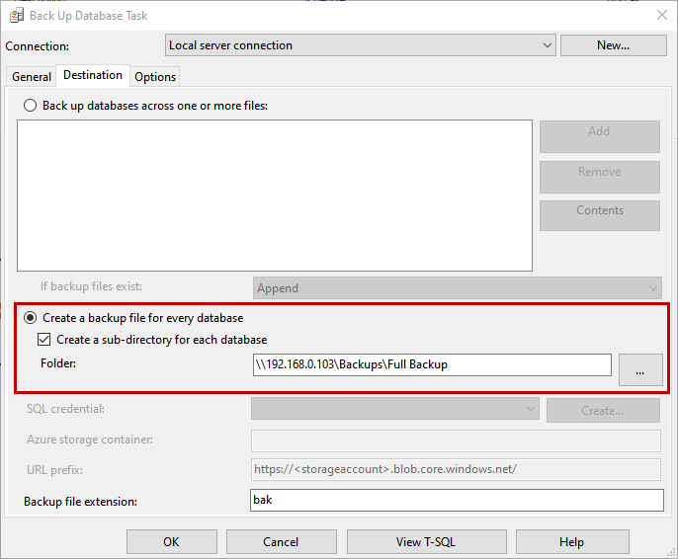Viewport: 678px width, 559px height.
Task: Click inside the backup files list box
Action: click(275, 196)
